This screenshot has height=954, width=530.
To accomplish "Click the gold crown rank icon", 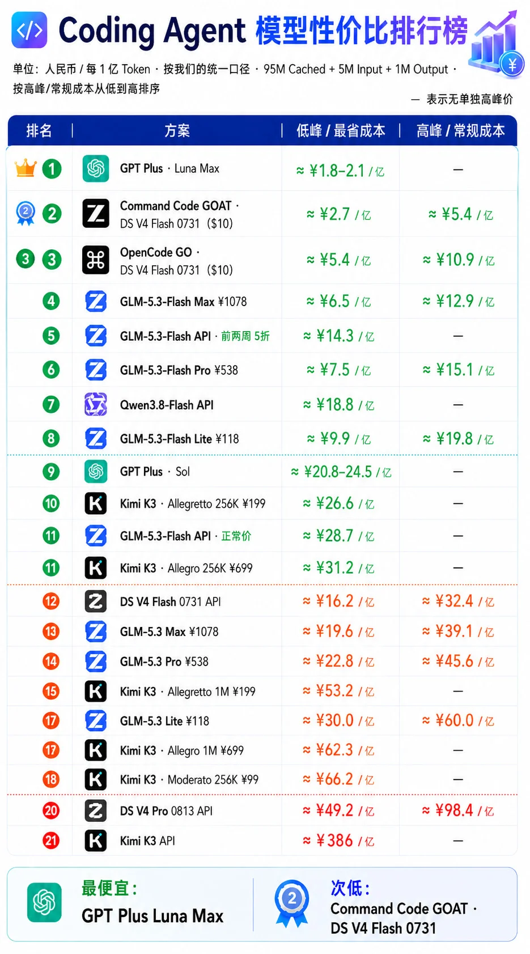I will [26, 168].
